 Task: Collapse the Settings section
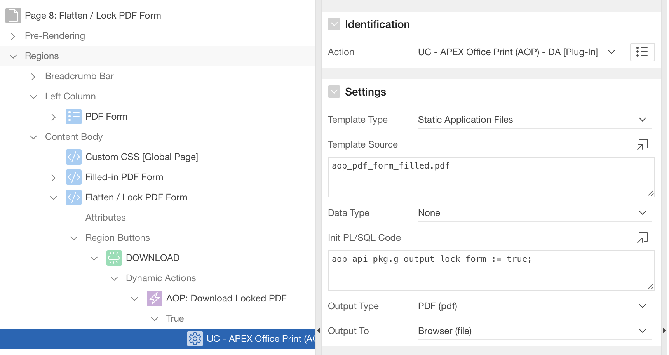tap(334, 92)
